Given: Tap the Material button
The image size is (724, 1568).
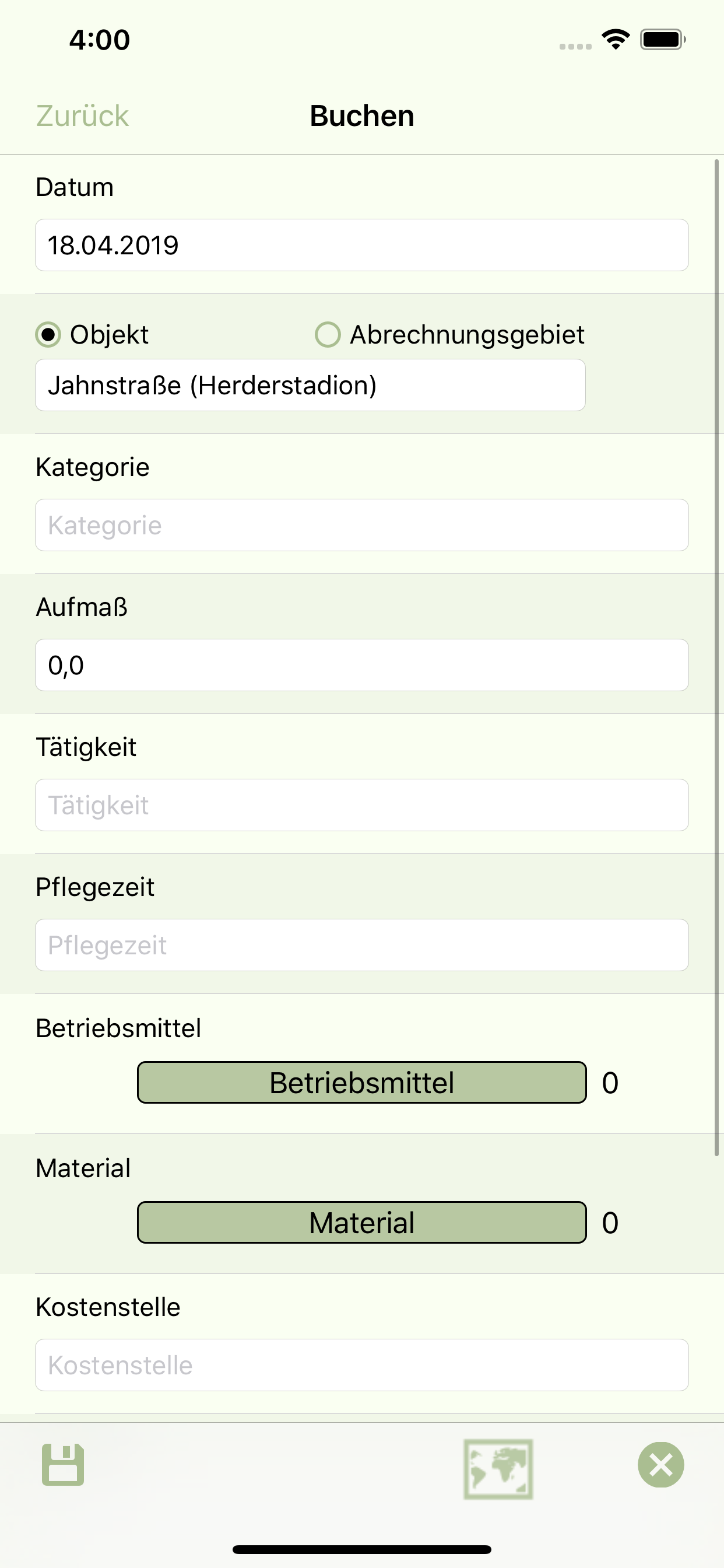Looking at the screenshot, I should (362, 1222).
